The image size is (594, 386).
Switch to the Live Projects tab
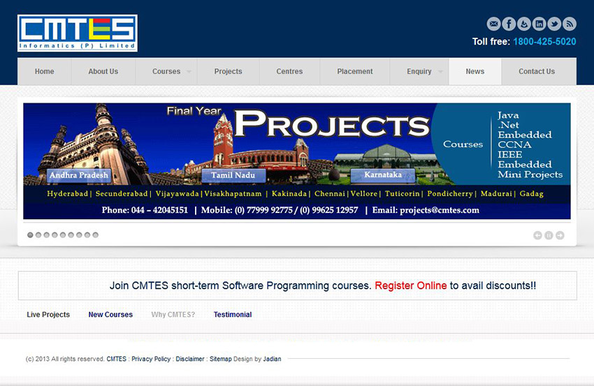(48, 315)
